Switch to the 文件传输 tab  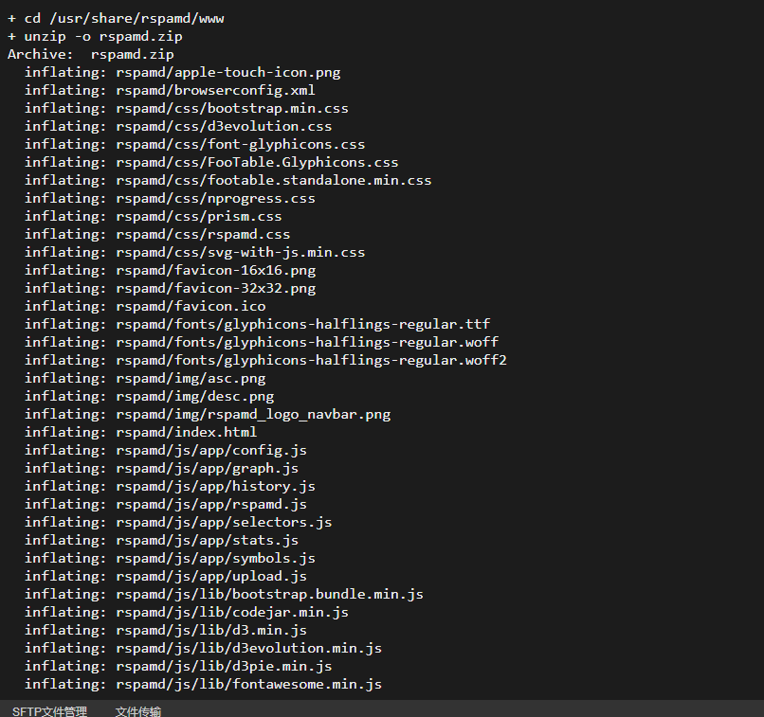(137, 711)
